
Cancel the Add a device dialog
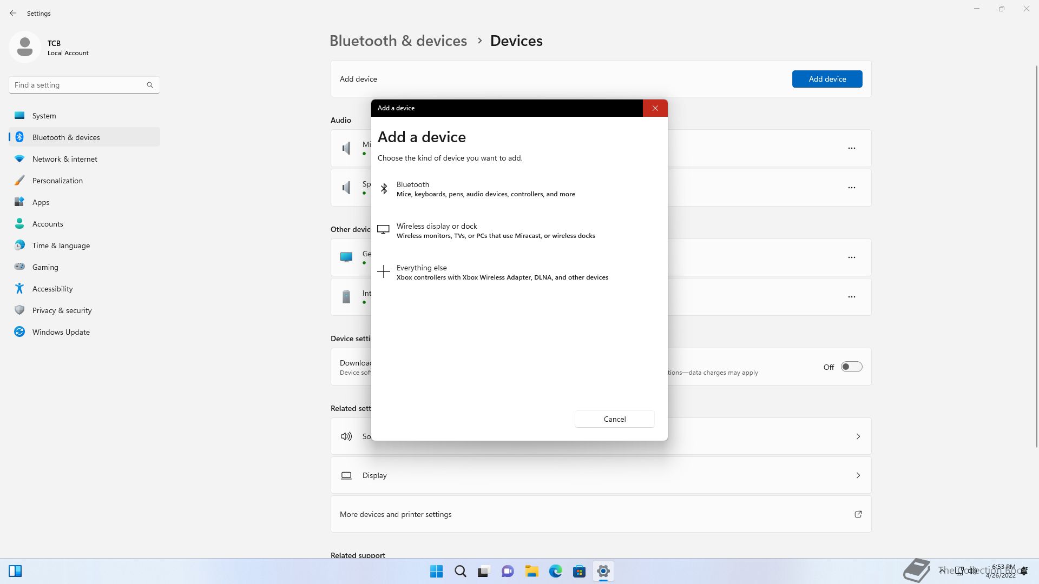614,419
